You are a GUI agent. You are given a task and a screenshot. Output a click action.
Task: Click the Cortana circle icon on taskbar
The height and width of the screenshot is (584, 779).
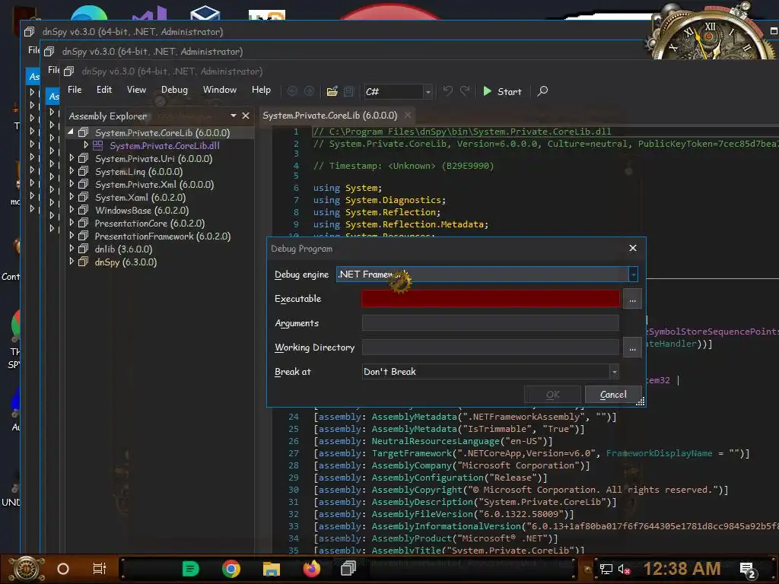click(x=63, y=569)
